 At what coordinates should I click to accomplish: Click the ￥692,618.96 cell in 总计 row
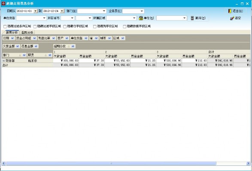coord(220,65)
